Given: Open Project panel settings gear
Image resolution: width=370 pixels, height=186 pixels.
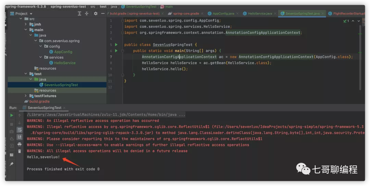Looking at the screenshot, I should pyautogui.click(x=96, y=14).
